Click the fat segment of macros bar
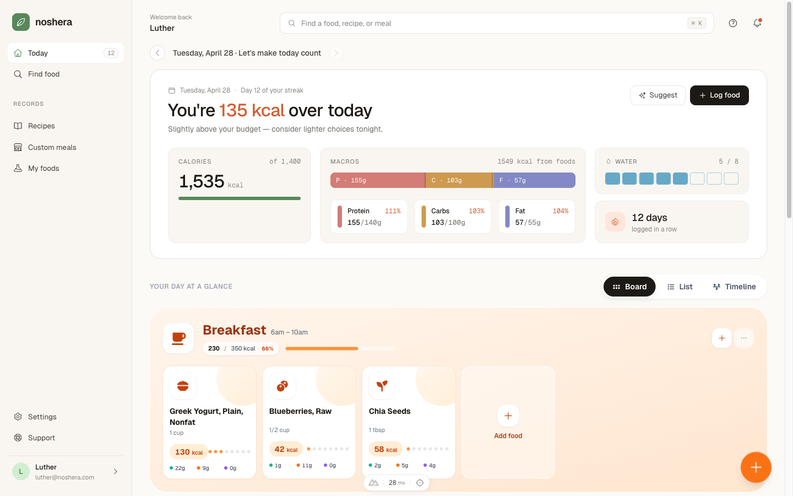Viewport: 793px width, 496px height. point(535,180)
